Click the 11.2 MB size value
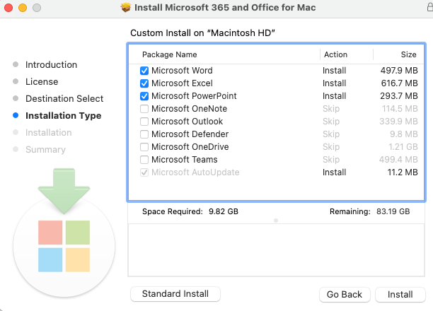Viewport: 433px width, 311px height. (403, 172)
